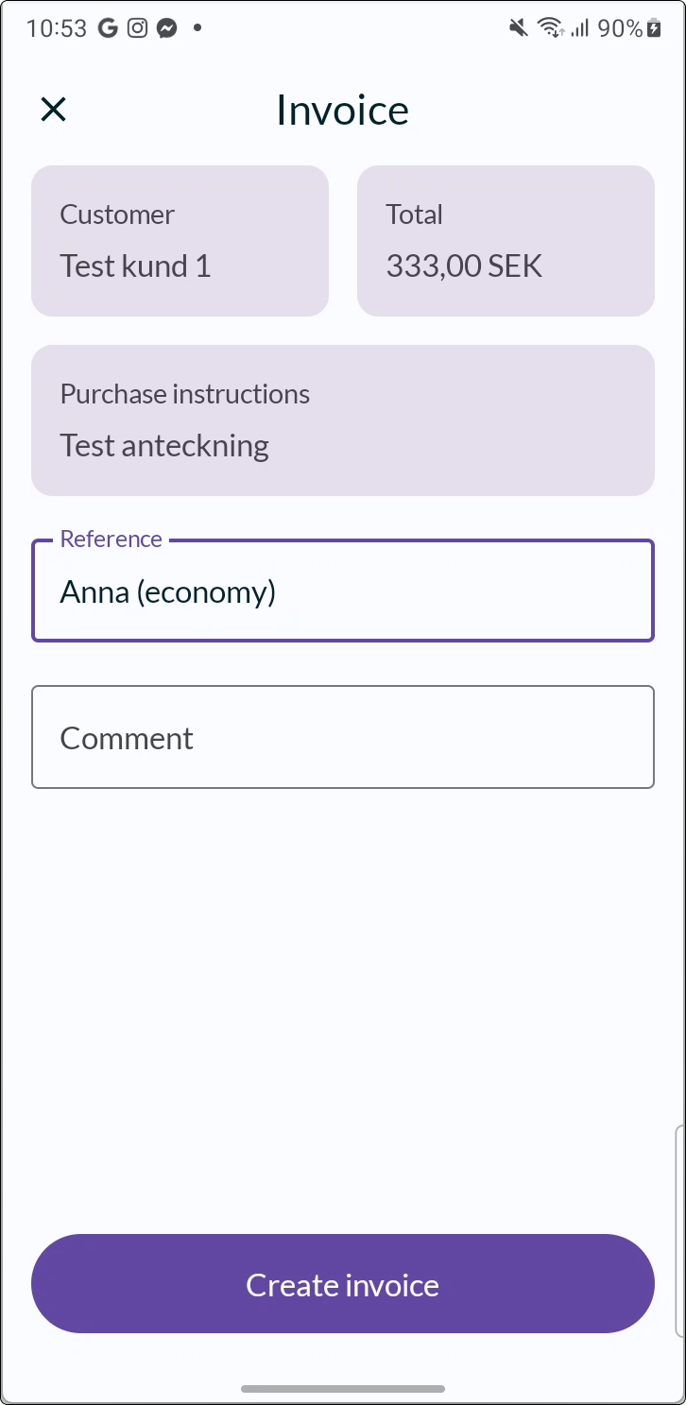Tap the Create invoice button
Image resolution: width=686 pixels, height=1405 pixels.
pos(343,1284)
